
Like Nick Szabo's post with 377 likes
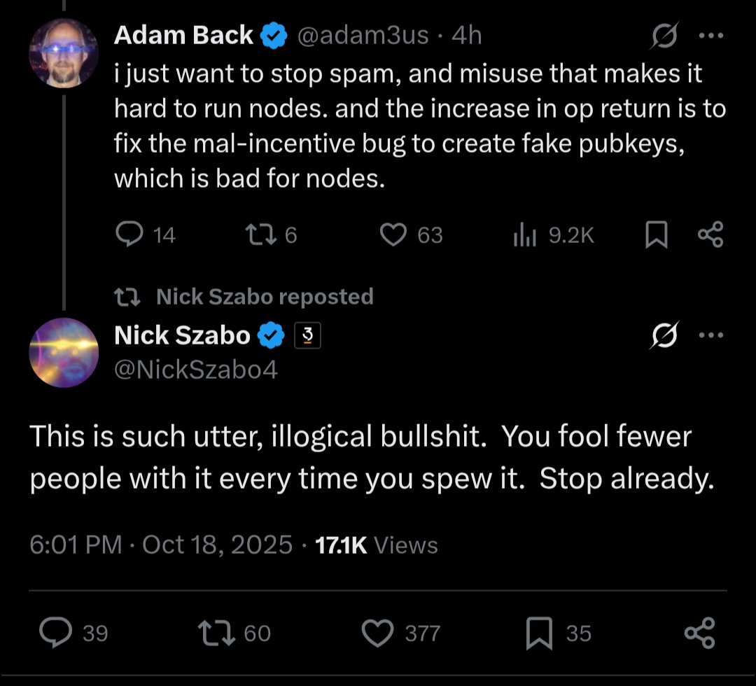coord(378,633)
